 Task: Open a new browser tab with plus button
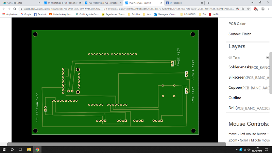[x=208, y=3]
